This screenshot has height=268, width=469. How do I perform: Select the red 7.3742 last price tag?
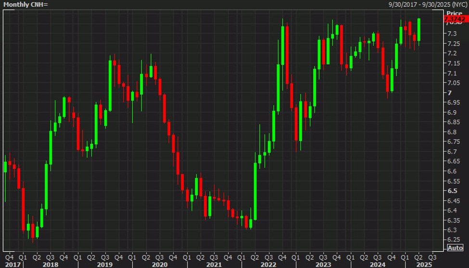(x=455, y=19)
